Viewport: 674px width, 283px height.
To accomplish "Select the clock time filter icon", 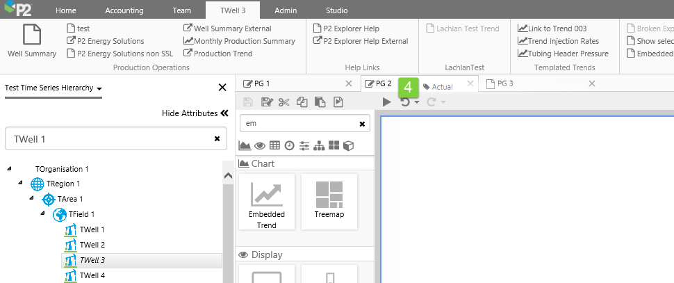I will point(289,145).
